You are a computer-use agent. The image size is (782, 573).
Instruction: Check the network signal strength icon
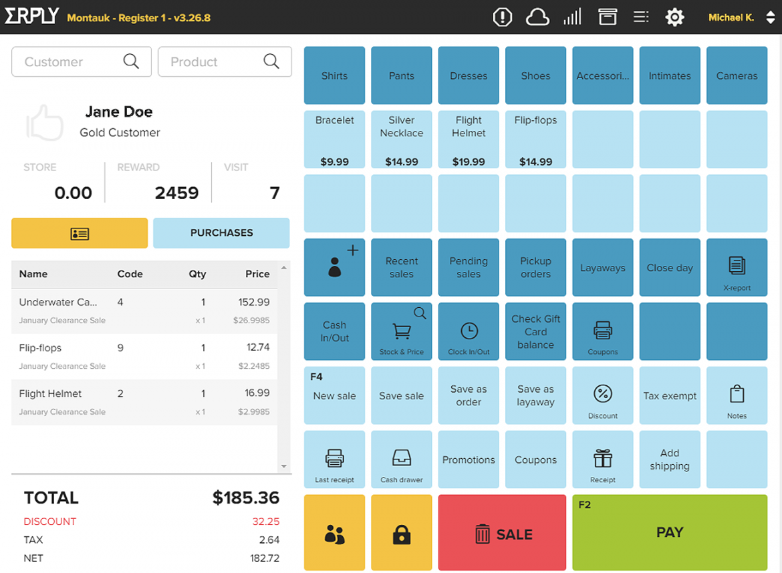tap(572, 17)
